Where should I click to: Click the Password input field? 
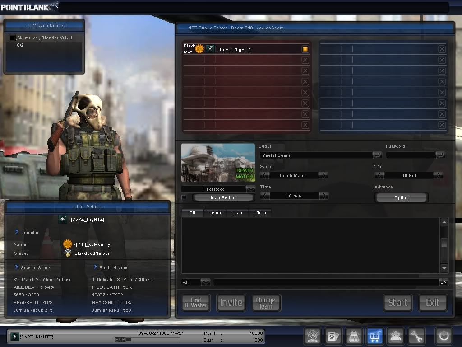point(411,155)
